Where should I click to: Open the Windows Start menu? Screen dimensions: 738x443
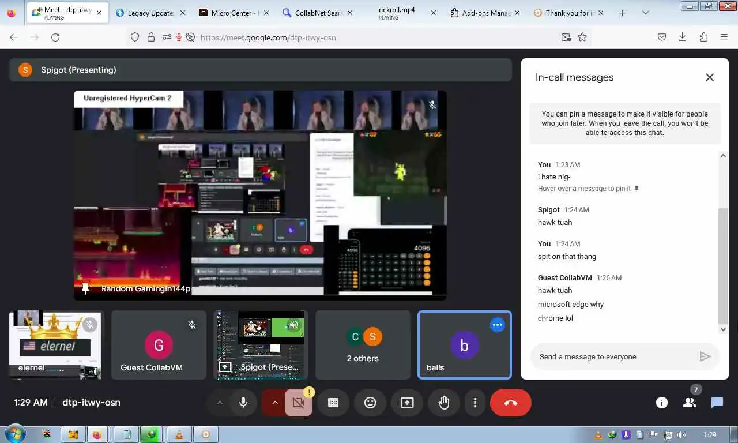(x=14, y=434)
